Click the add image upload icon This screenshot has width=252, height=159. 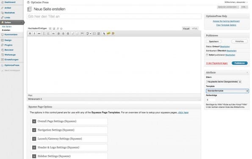(50, 29)
